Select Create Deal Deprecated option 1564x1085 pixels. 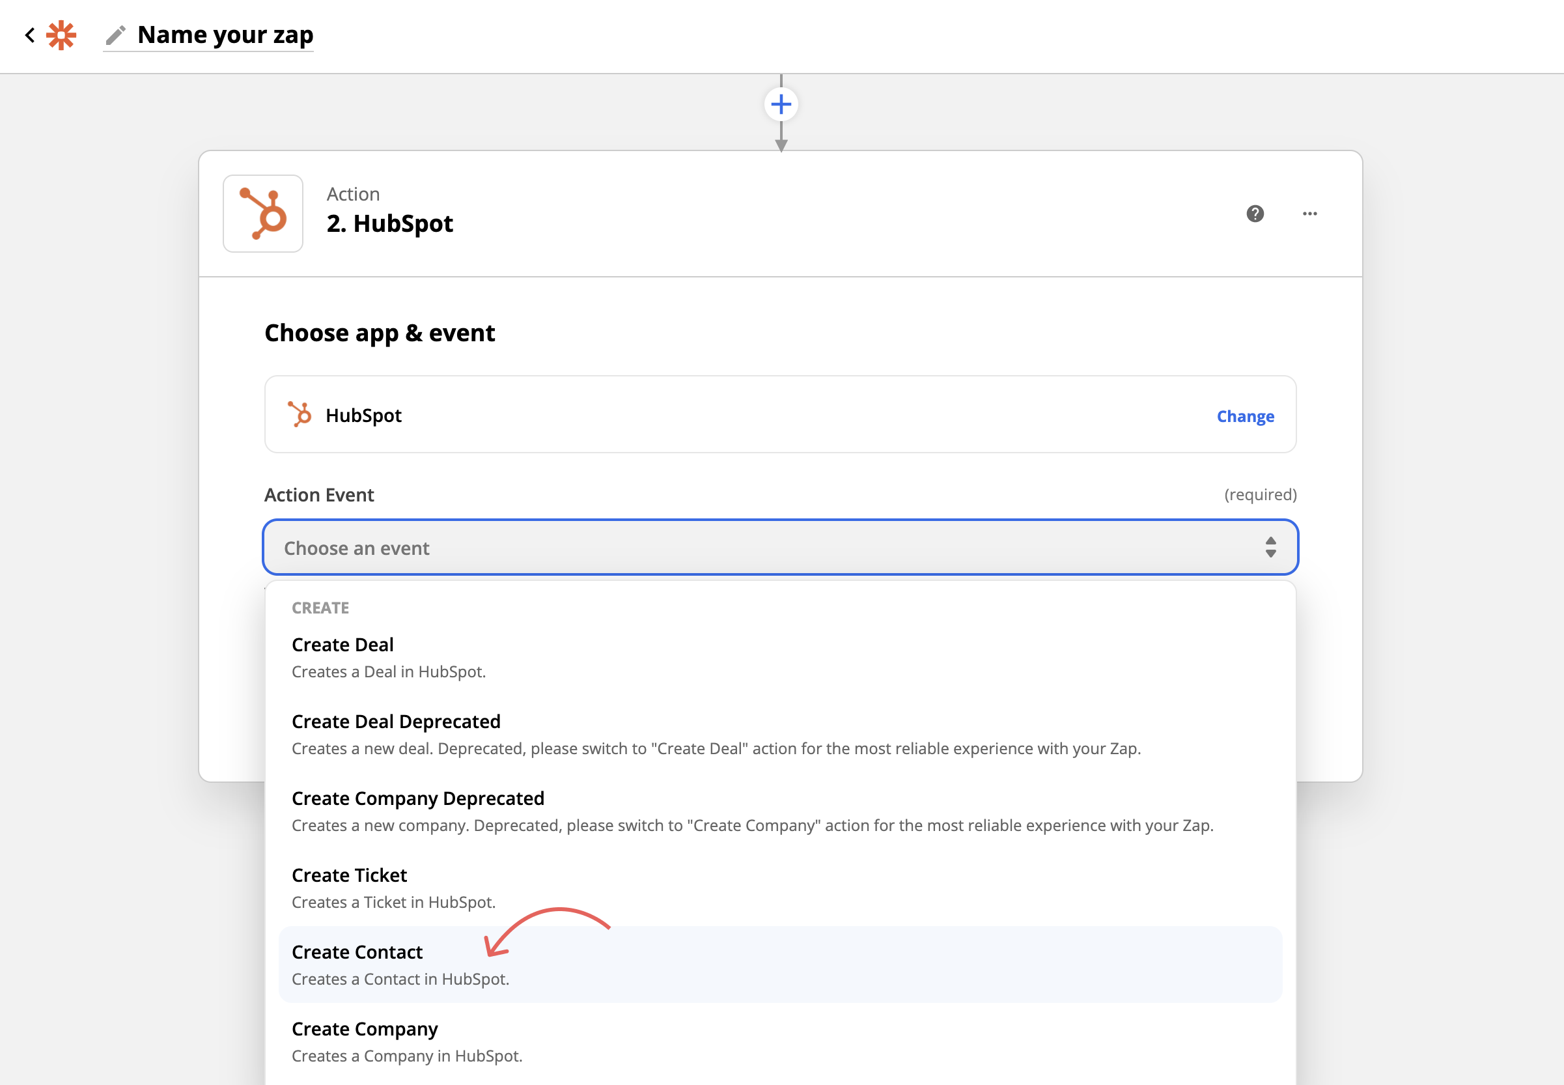(780, 733)
